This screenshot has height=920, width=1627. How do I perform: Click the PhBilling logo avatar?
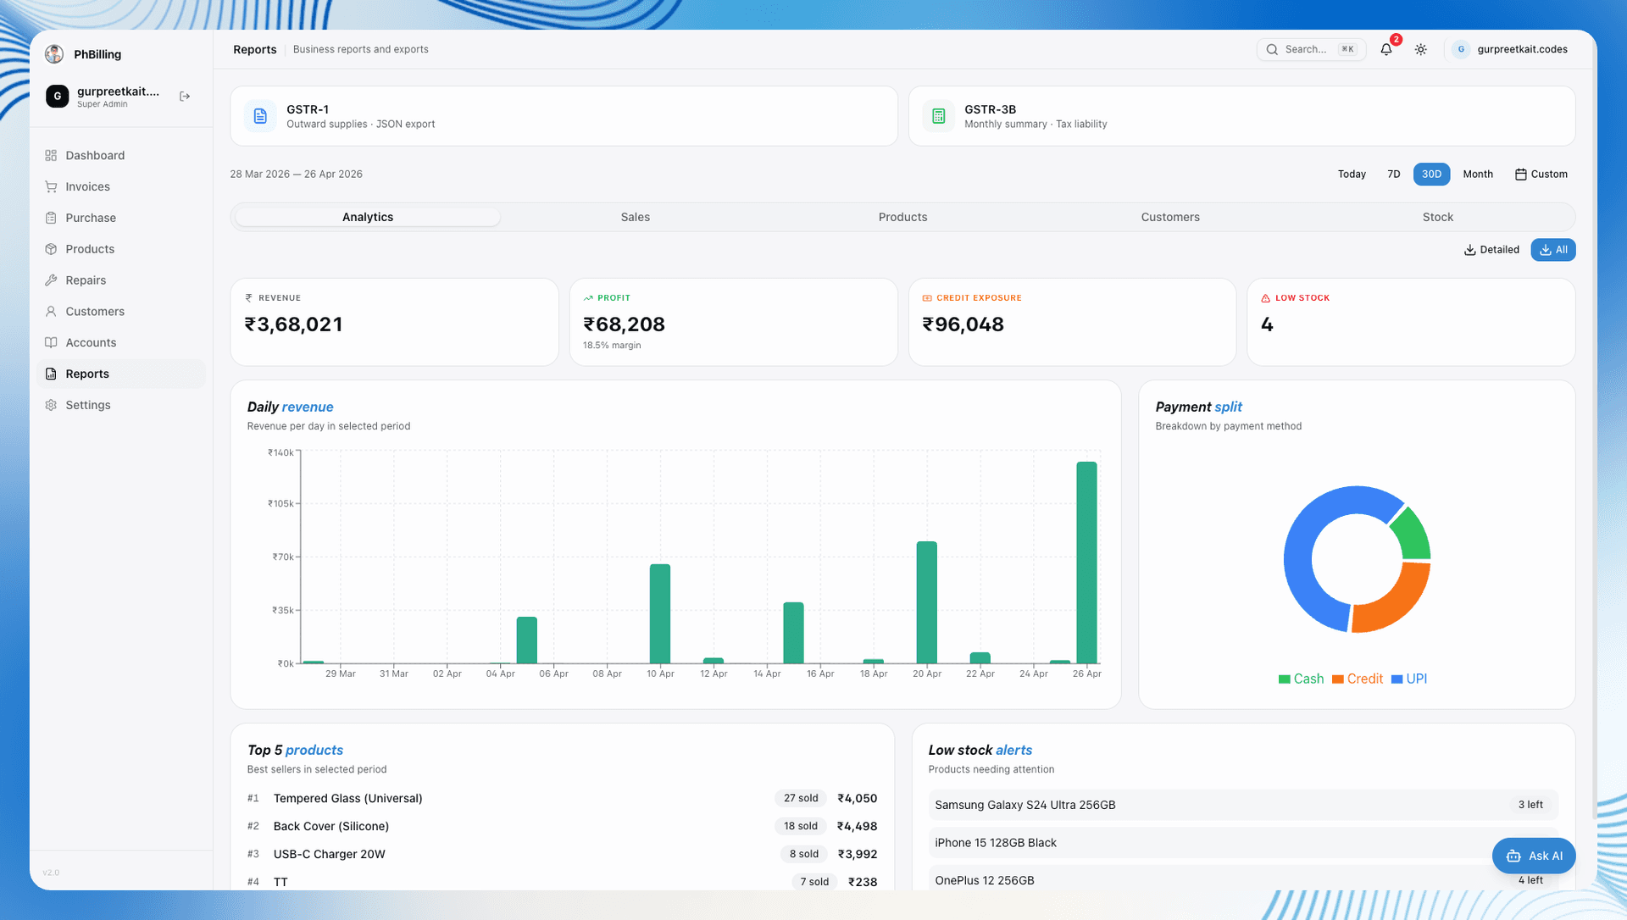[x=54, y=54]
